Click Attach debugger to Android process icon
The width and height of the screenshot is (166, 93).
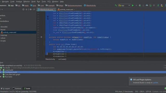150,5
